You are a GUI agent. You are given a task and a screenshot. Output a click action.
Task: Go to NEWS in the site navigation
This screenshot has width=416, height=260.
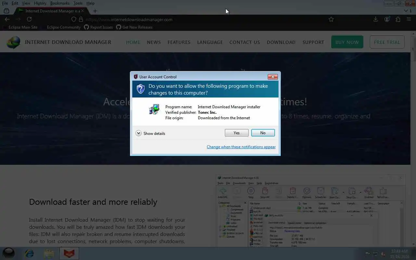coord(154,42)
